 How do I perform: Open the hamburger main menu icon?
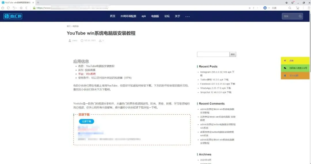[309, 8]
